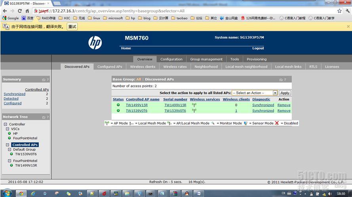Click the HP logo in the header
Image resolution: width=352 pixels, height=197 pixels.
95,43
